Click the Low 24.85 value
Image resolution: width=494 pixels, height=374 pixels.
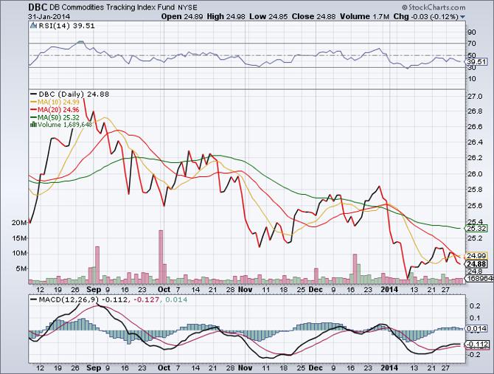pos(268,16)
